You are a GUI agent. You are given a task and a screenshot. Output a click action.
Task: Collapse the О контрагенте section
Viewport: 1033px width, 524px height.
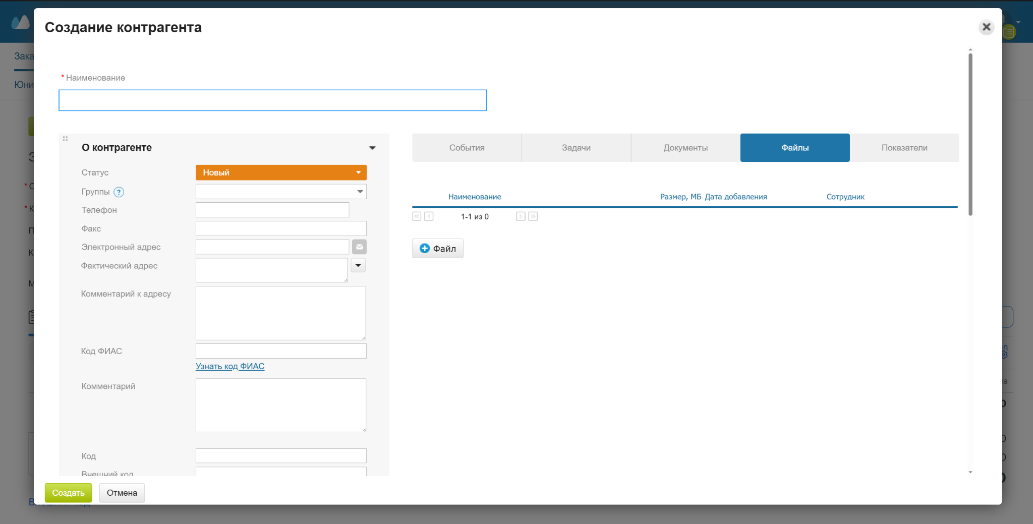(372, 148)
